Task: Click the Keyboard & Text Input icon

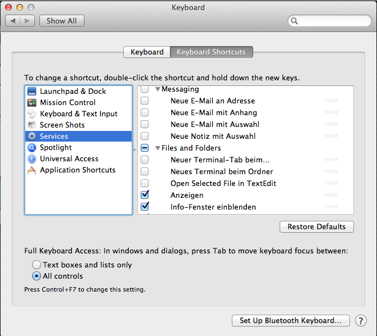Action: point(32,114)
